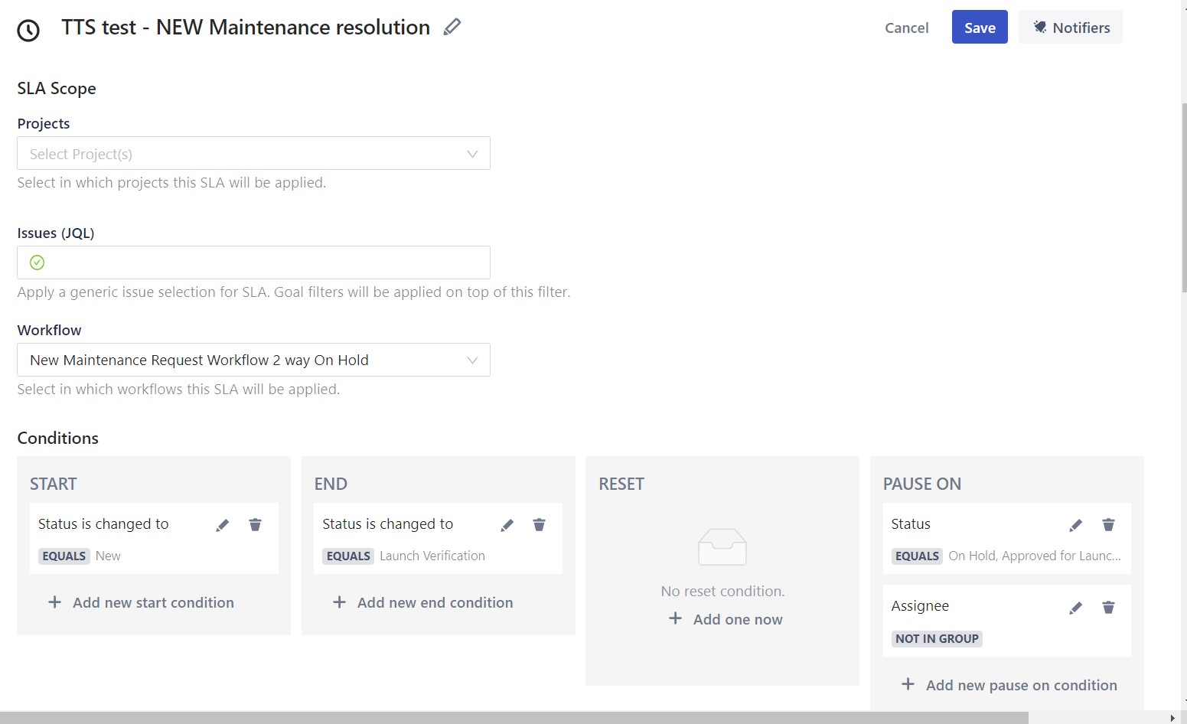Add new start condition
1187x724 pixels.
[141, 602]
